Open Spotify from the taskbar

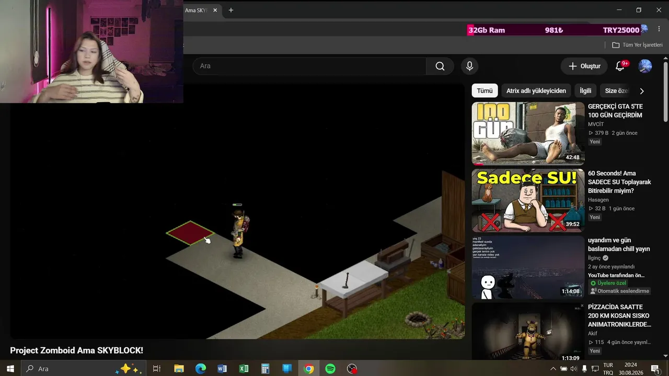(x=330, y=369)
